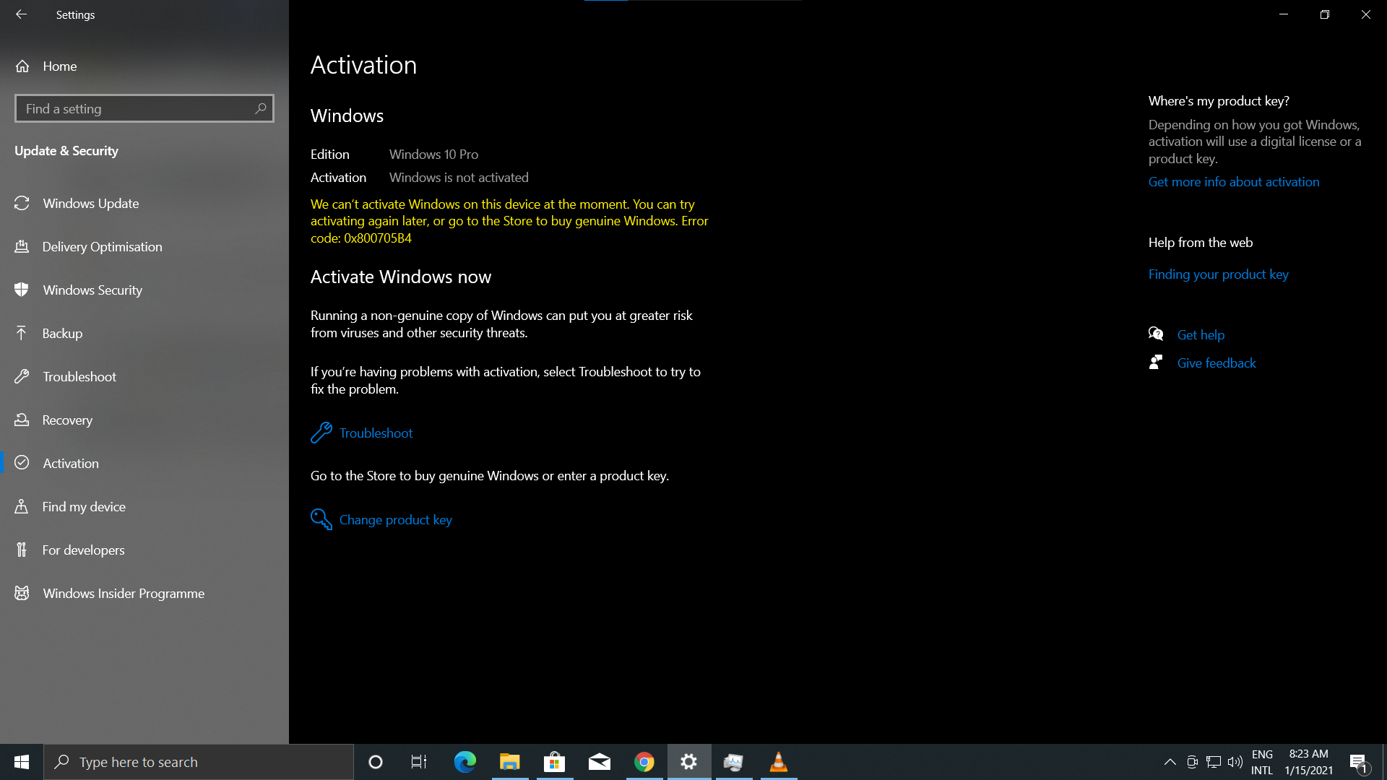The width and height of the screenshot is (1387, 780).
Task: Select the Delivery Optimisation icon
Action: coord(22,246)
